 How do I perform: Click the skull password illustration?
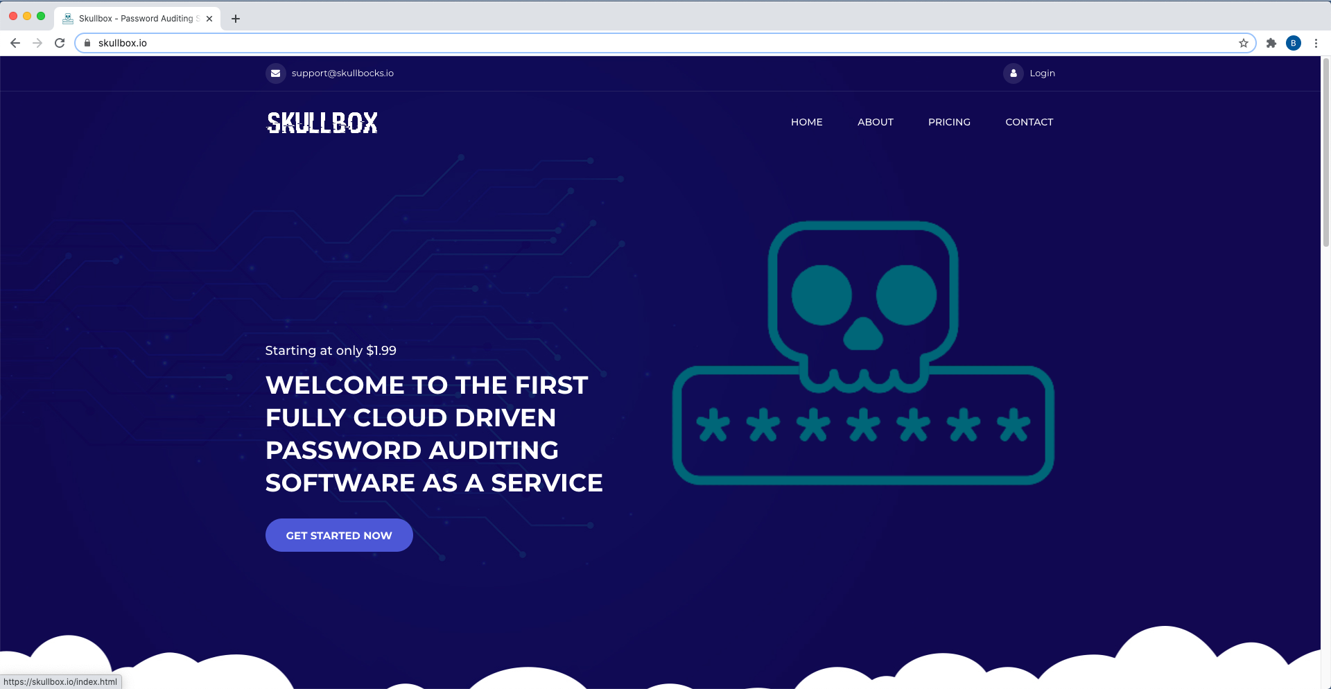tap(862, 354)
